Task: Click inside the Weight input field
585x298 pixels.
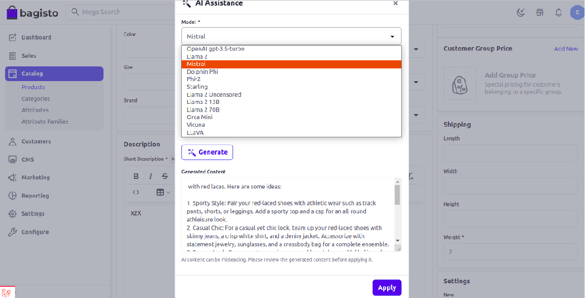Action: pyautogui.click(x=510, y=251)
